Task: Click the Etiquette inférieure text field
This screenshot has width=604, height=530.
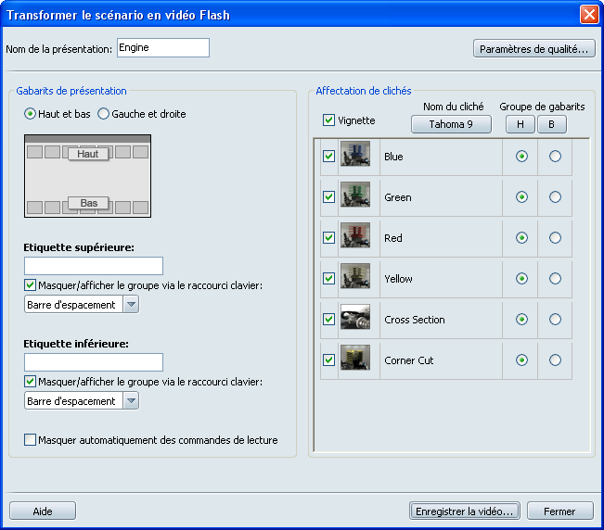Action: (x=94, y=362)
